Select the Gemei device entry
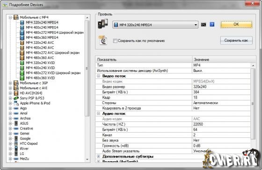Viewport: 262px width, 170px height. pyautogui.click(x=24, y=134)
